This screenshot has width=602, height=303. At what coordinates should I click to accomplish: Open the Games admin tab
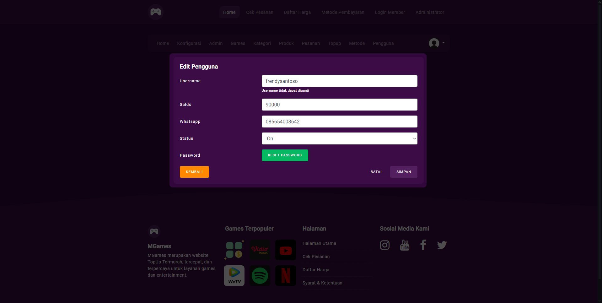238,43
